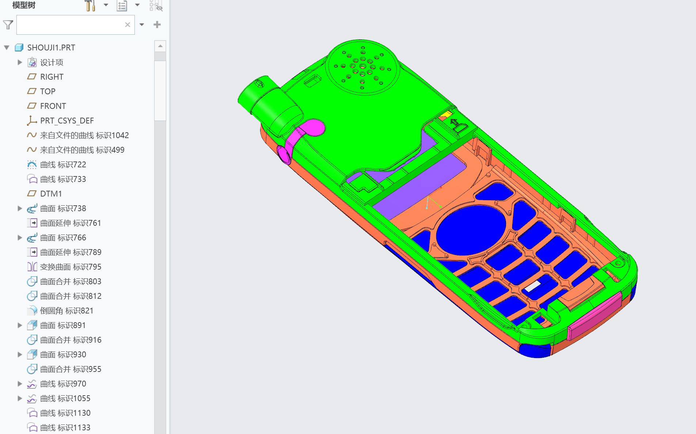Image resolution: width=696 pixels, height=434 pixels.
Task: Select the FRONT datum plane icon
Action: (x=32, y=106)
